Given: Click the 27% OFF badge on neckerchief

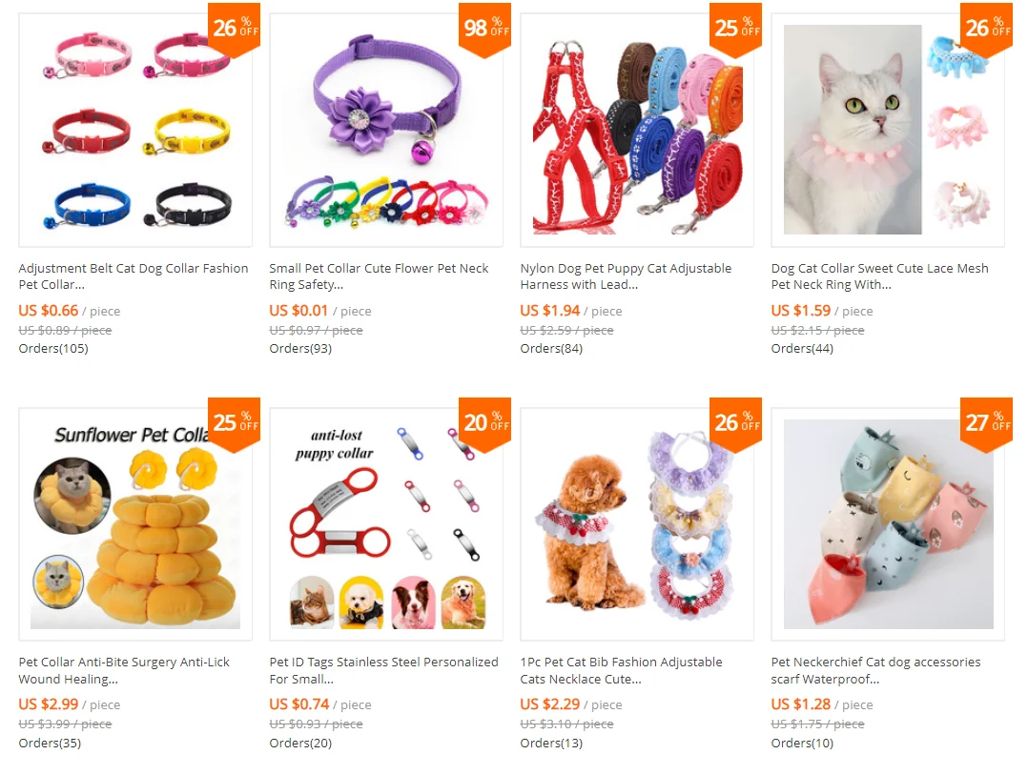Looking at the screenshot, I should pos(987,423).
